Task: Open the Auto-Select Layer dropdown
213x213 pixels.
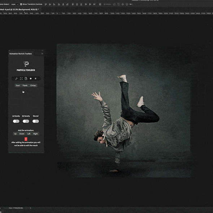Action: click(15, 4)
